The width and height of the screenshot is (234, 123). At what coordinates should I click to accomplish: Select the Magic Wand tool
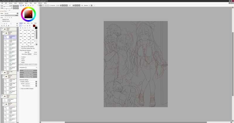25,26
